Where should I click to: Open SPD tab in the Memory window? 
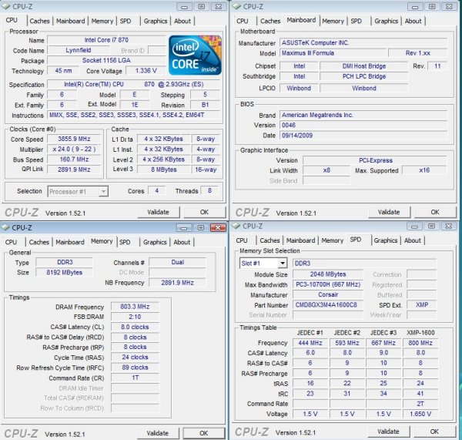pyautogui.click(x=125, y=242)
